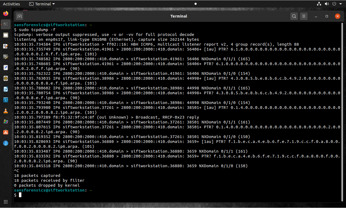The height and width of the screenshot is (208, 346).
Task: Click the terminal vertical scrollbar
Action: [x=343, y=108]
